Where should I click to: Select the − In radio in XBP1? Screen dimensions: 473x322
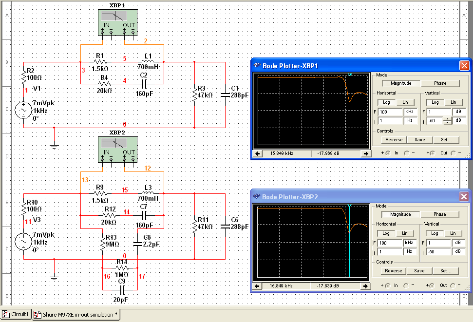coord(406,153)
